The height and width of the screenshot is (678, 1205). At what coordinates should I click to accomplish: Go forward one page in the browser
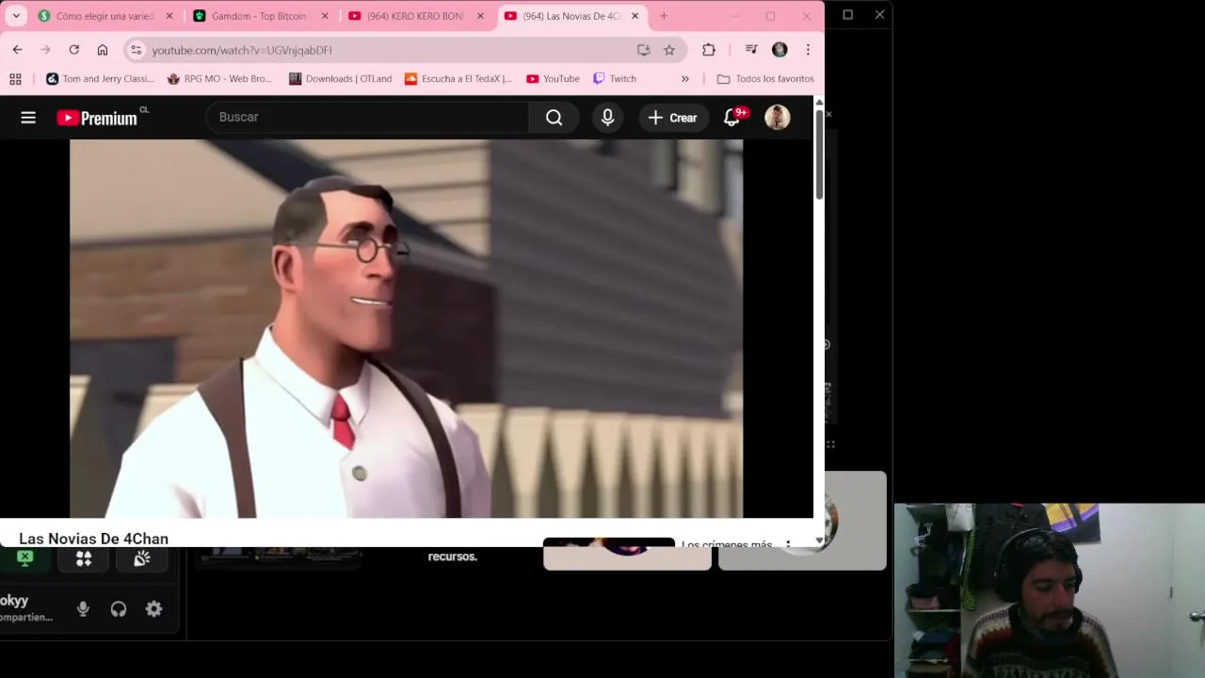coord(45,50)
